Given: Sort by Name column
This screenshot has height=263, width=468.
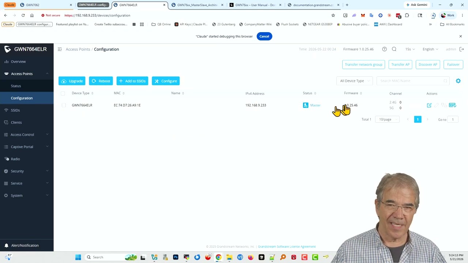Looking at the screenshot, I should (x=183, y=93).
